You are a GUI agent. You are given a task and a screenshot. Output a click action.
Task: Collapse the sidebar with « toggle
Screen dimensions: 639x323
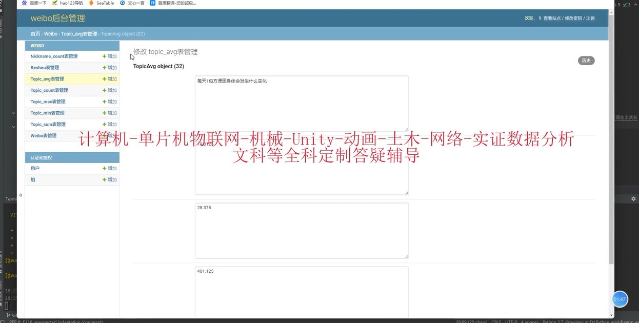[x=21, y=195]
